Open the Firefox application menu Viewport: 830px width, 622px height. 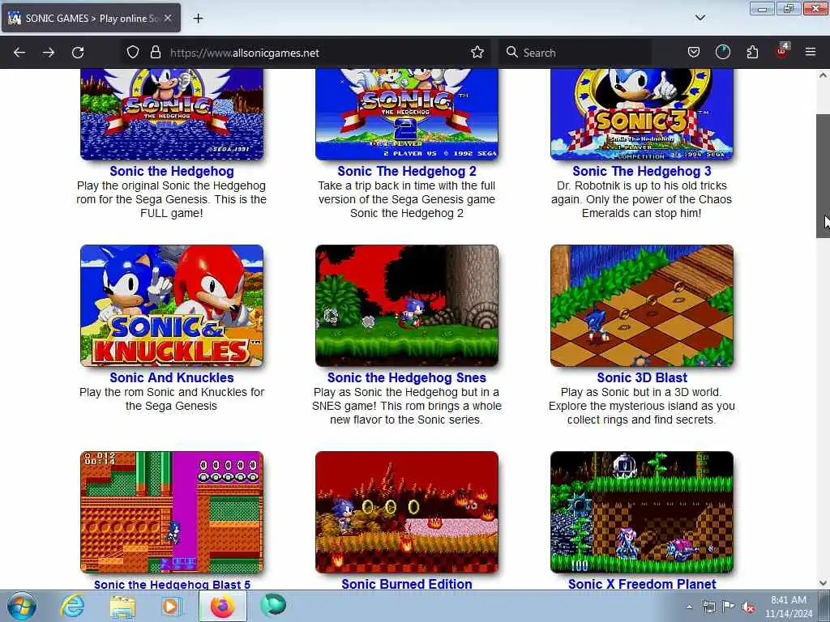click(811, 53)
